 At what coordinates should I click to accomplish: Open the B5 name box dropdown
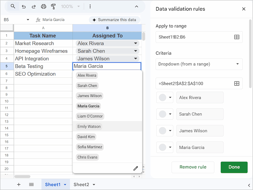point(28,20)
